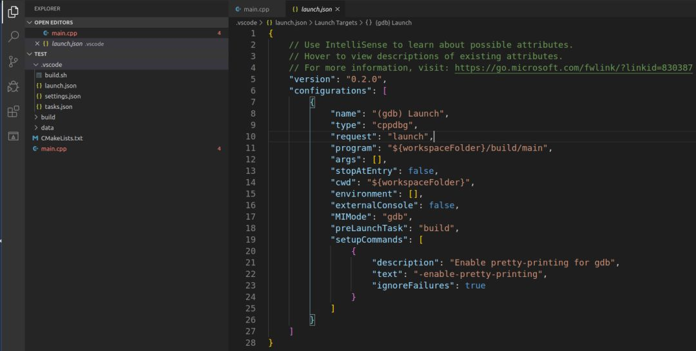Open the Extensions view

[x=14, y=111]
